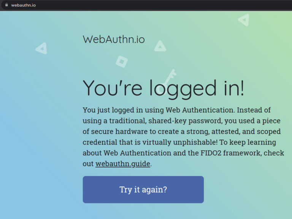Click the triangle icon right of the logo
The image size is (292, 219).
(x=160, y=46)
